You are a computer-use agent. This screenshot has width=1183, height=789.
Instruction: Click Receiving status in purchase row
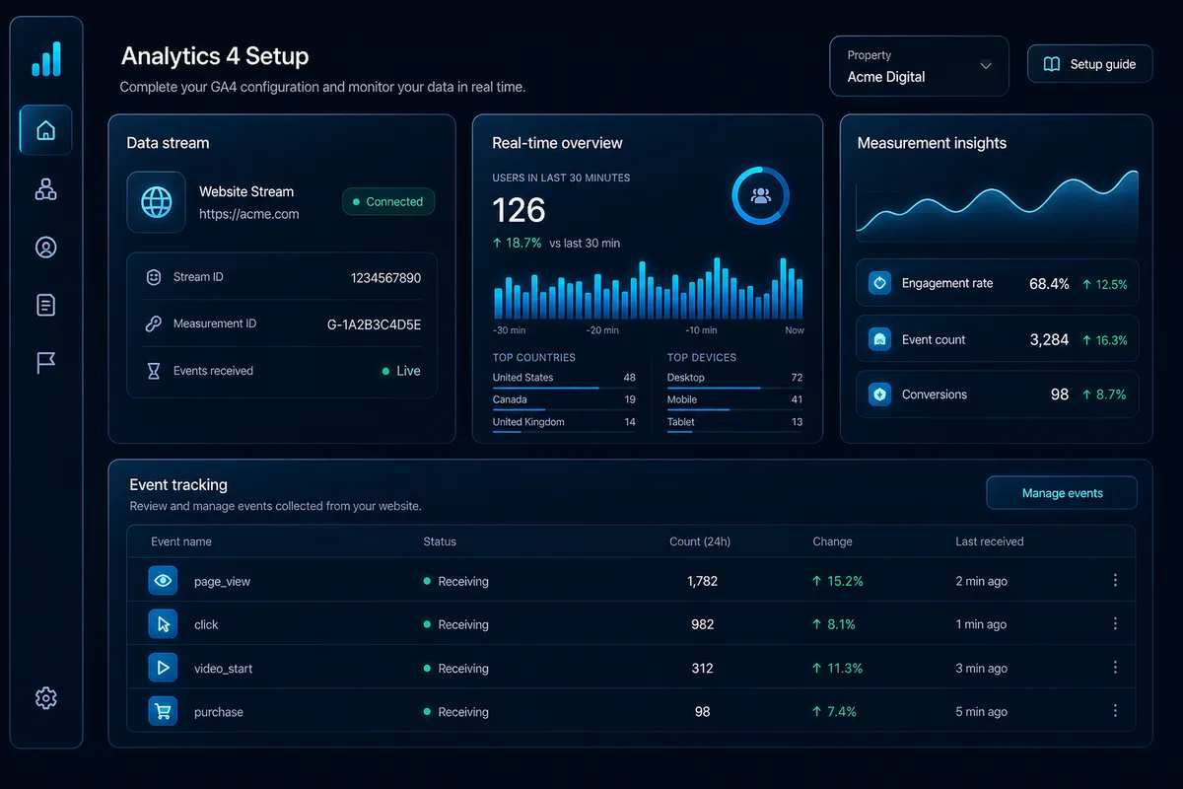pyautogui.click(x=455, y=712)
